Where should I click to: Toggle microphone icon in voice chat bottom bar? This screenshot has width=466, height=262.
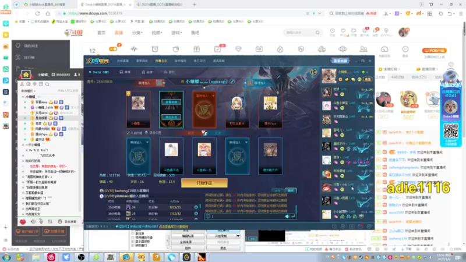pyautogui.click(x=41, y=222)
